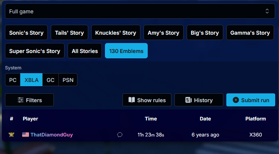Sort leaderboard by the Time column header
The width and height of the screenshot is (279, 154).
tap(151, 119)
